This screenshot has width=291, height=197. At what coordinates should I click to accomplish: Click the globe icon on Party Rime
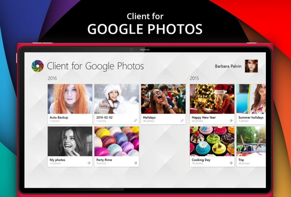(136, 163)
